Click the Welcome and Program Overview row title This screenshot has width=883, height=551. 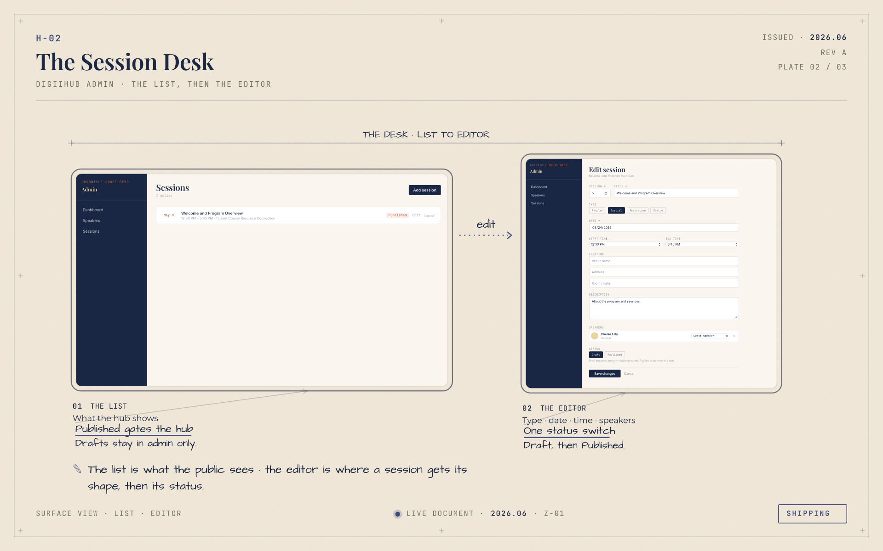pos(212,214)
